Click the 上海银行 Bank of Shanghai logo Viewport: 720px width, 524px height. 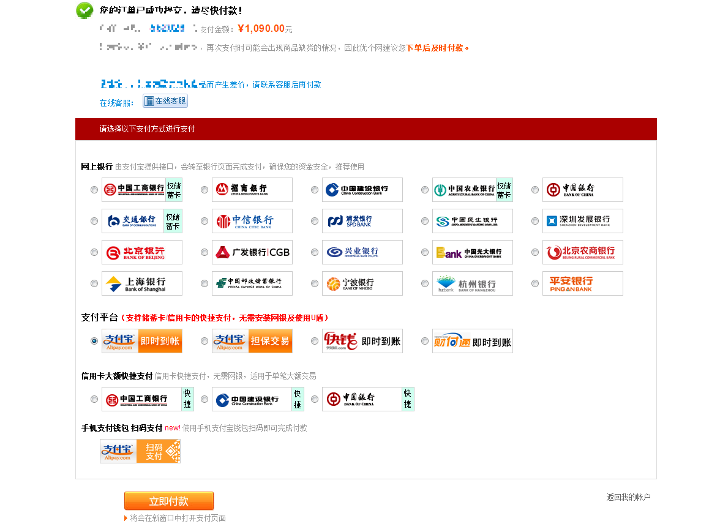click(x=142, y=283)
